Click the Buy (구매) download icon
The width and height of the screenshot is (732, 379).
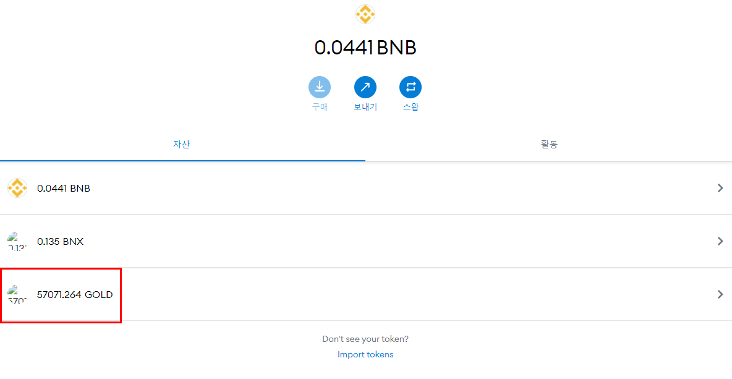click(319, 87)
